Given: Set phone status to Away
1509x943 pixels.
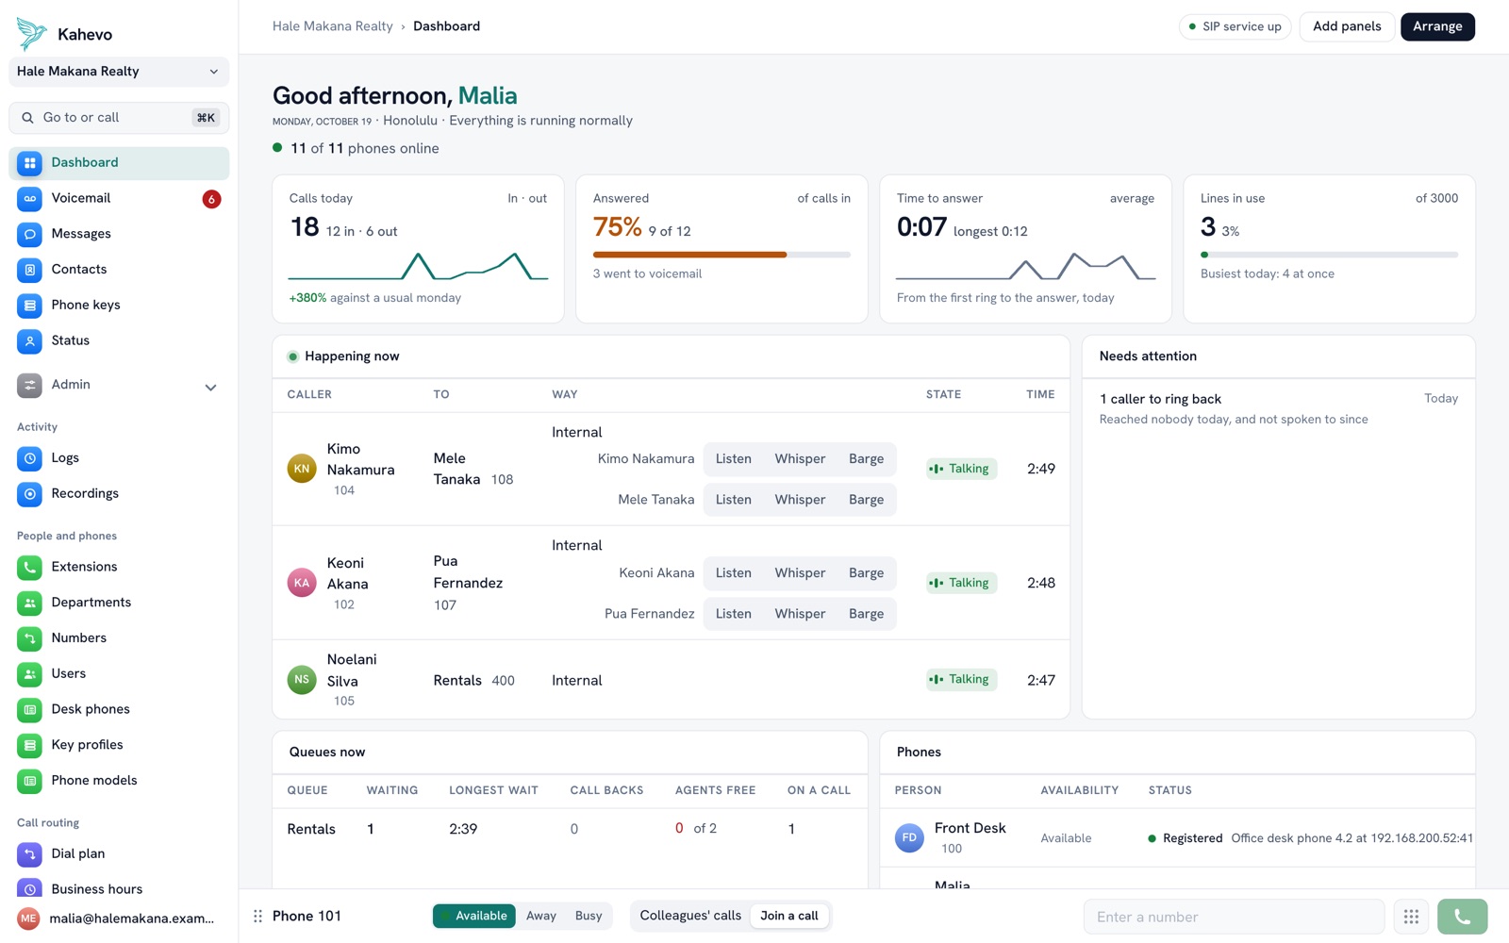Looking at the screenshot, I should (x=541, y=916).
